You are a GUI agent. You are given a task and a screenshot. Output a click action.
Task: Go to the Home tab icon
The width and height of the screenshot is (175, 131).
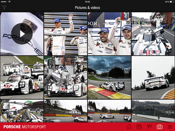pyautogui.click(x=129, y=127)
